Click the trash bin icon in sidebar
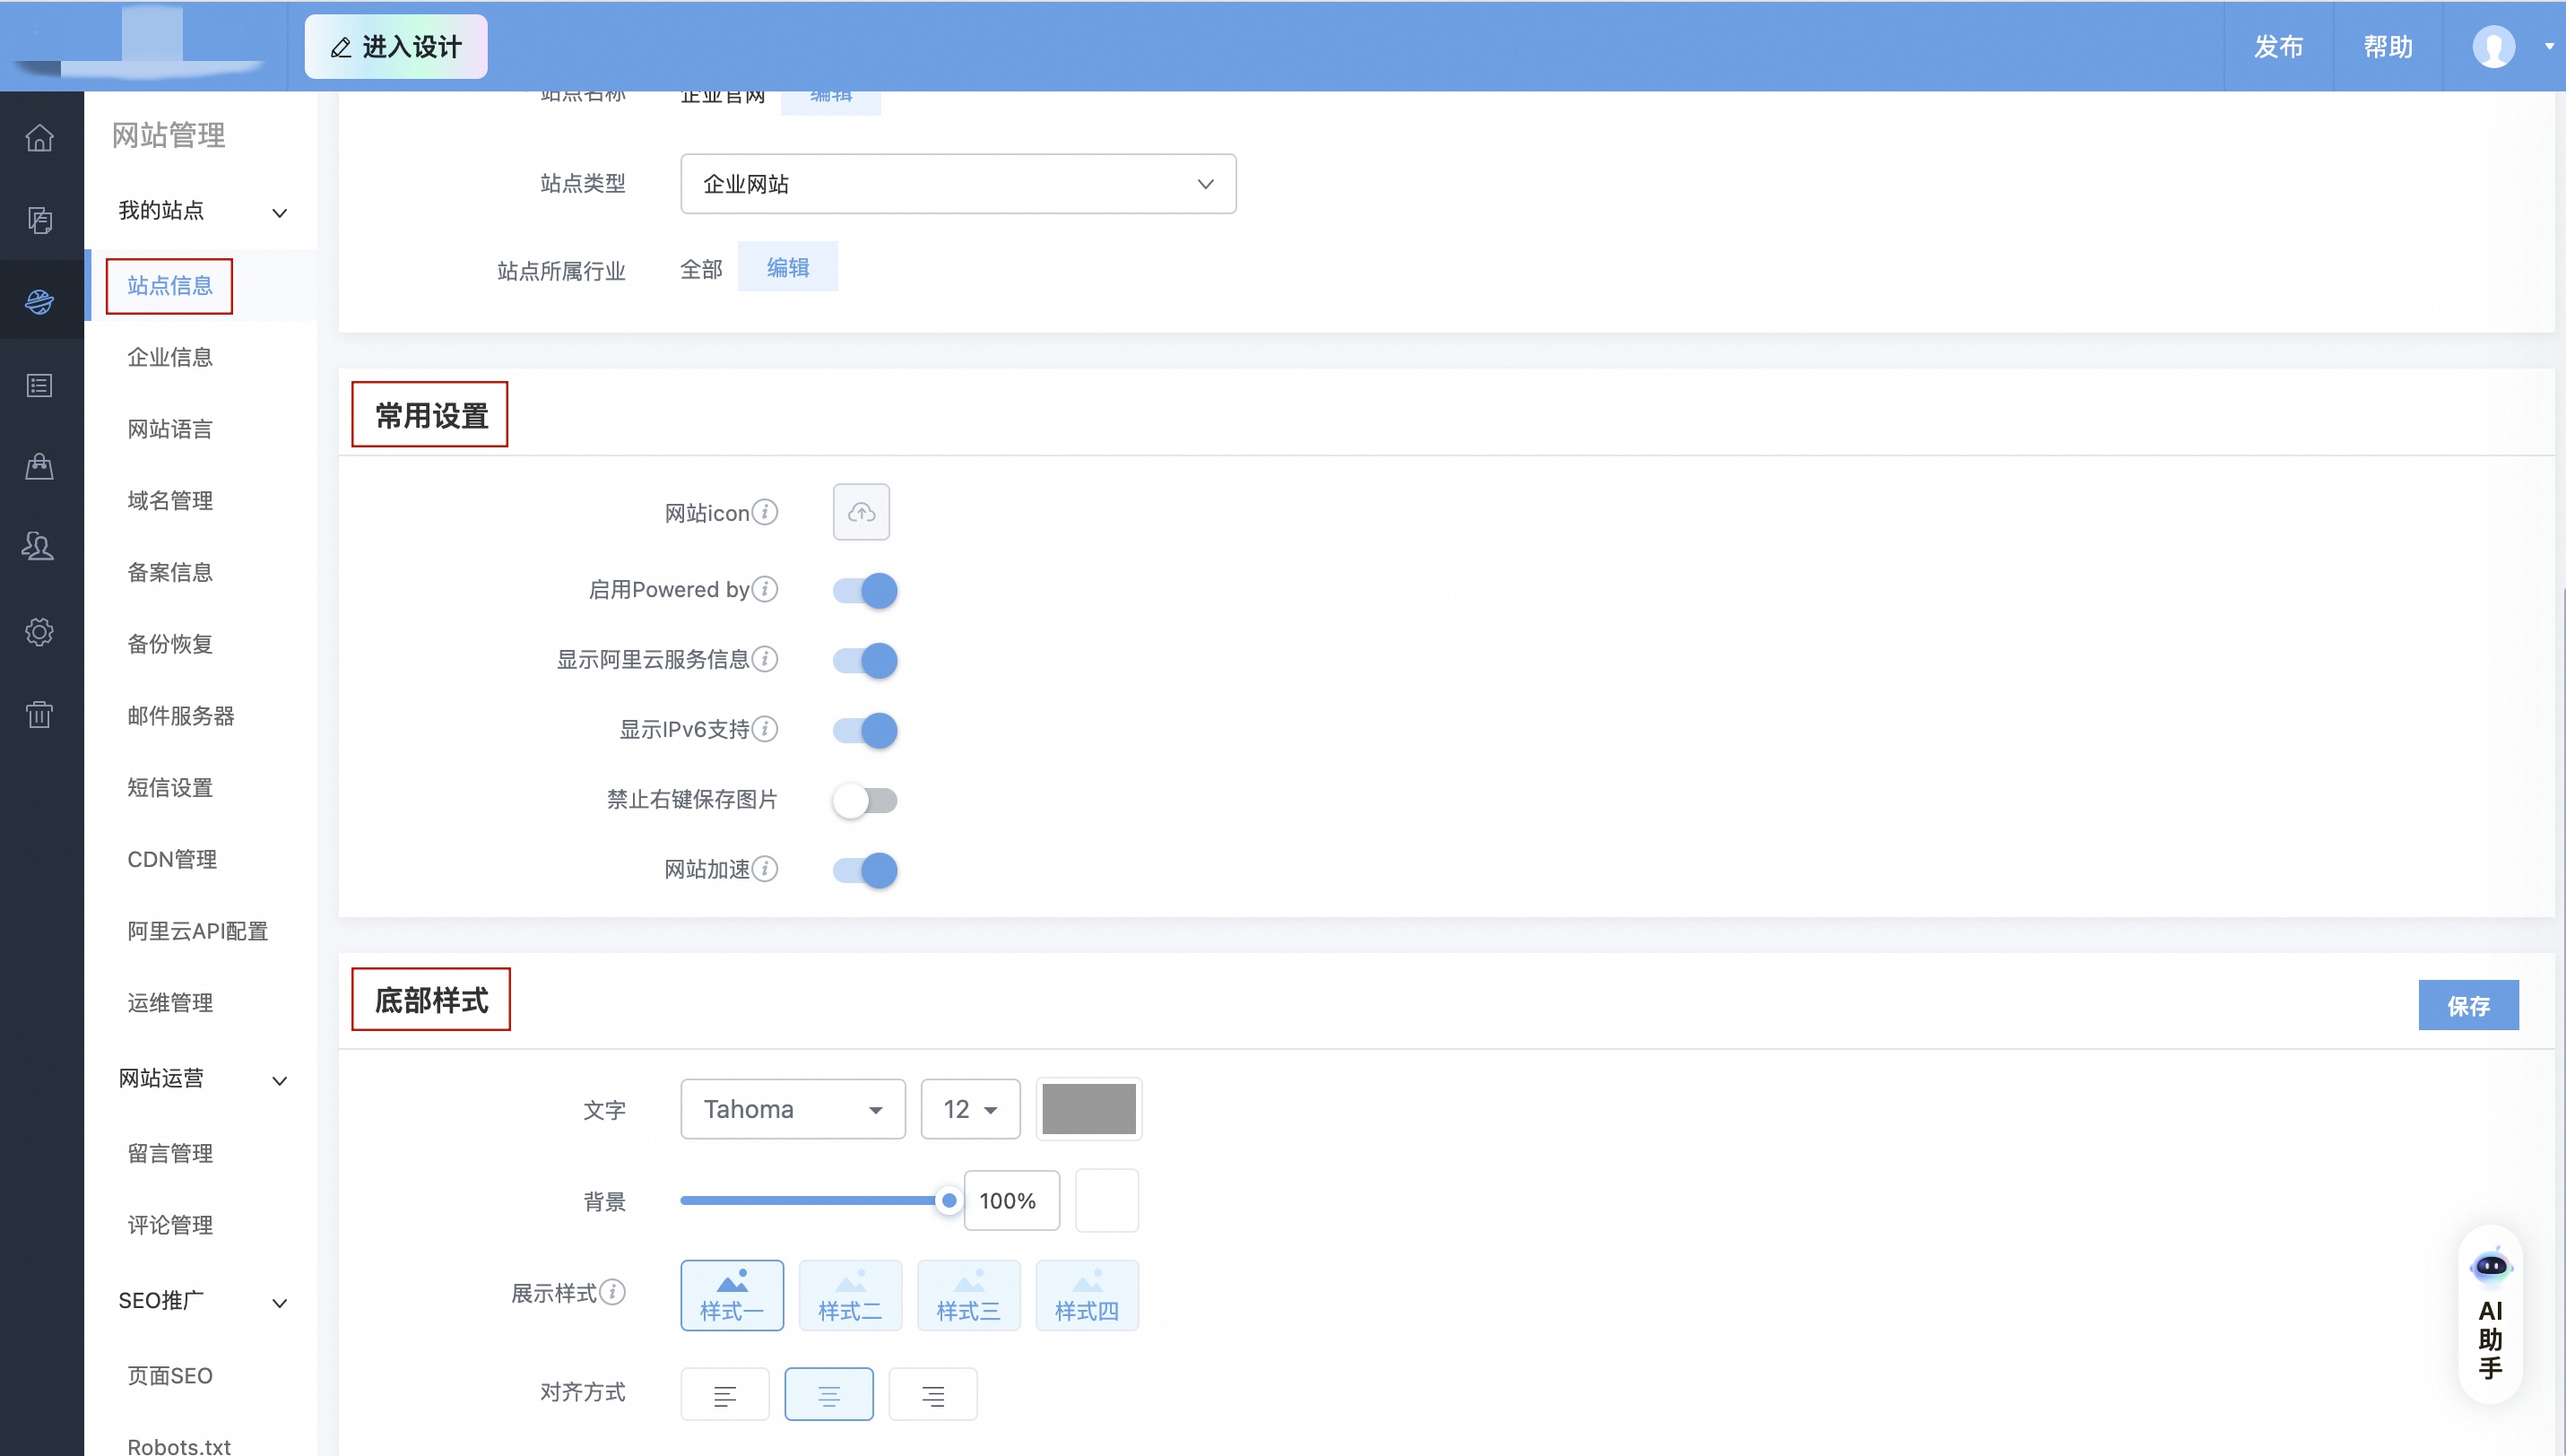The height and width of the screenshot is (1456, 2566). coord(40,714)
